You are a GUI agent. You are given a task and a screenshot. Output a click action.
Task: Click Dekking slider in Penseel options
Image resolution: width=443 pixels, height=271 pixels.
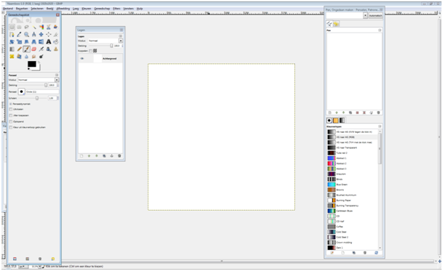tap(34, 85)
